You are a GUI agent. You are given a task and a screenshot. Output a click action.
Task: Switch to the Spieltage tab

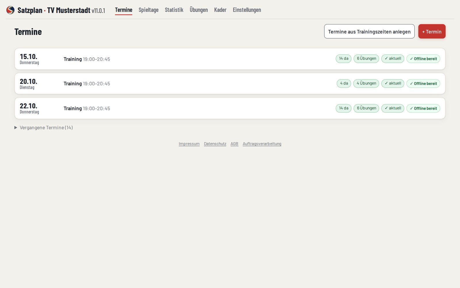pyautogui.click(x=148, y=10)
